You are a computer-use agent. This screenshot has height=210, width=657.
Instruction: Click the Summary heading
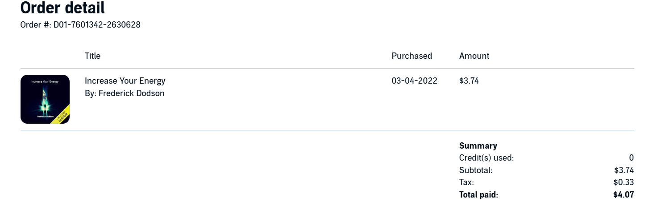tap(478, 146)
